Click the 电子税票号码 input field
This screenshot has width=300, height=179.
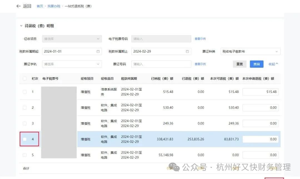tap(161, 38)
